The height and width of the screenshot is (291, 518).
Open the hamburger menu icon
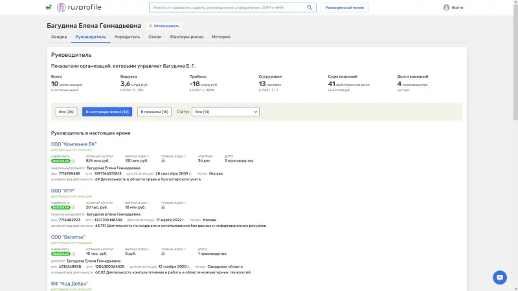(x=49, y=8)
